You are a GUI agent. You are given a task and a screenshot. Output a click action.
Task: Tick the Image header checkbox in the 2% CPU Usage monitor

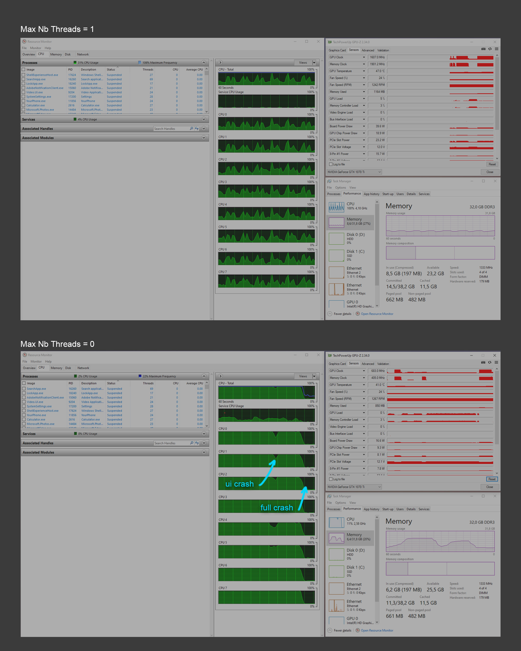click(x=24, y=383)
